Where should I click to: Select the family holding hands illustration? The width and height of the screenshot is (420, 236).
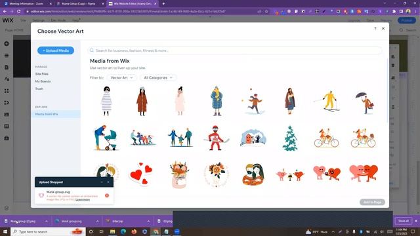coord(180,138)
